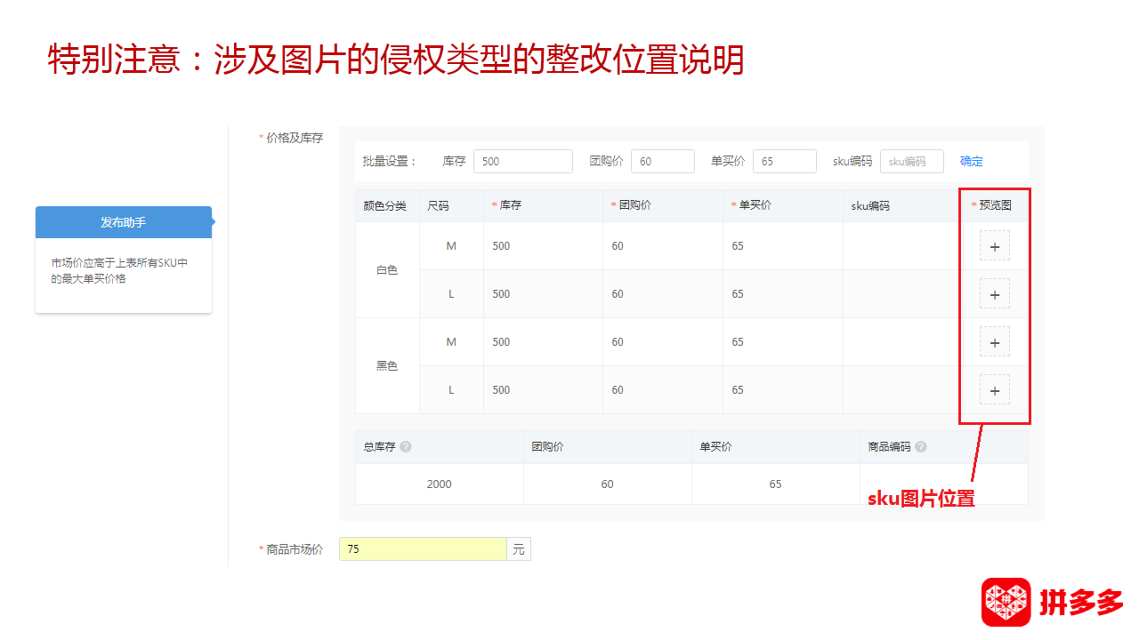Viewport: 1139px width, 640px height.
Task: Click the 批量设置 label
Action: click(390, 161)
